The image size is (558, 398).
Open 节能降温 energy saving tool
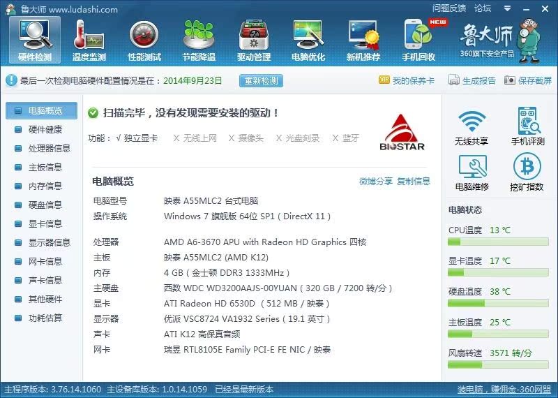(x=199, y=40)
